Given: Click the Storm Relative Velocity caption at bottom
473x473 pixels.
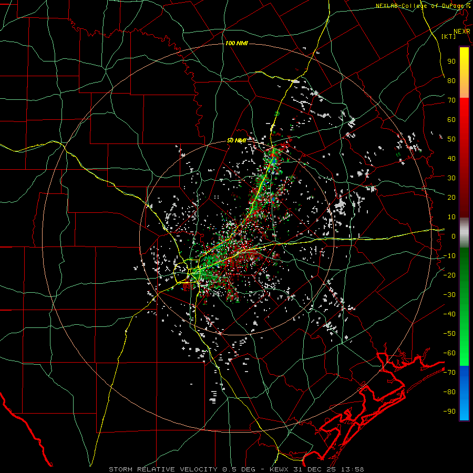Looking at the screenshot, I should [x=236, y=469].
